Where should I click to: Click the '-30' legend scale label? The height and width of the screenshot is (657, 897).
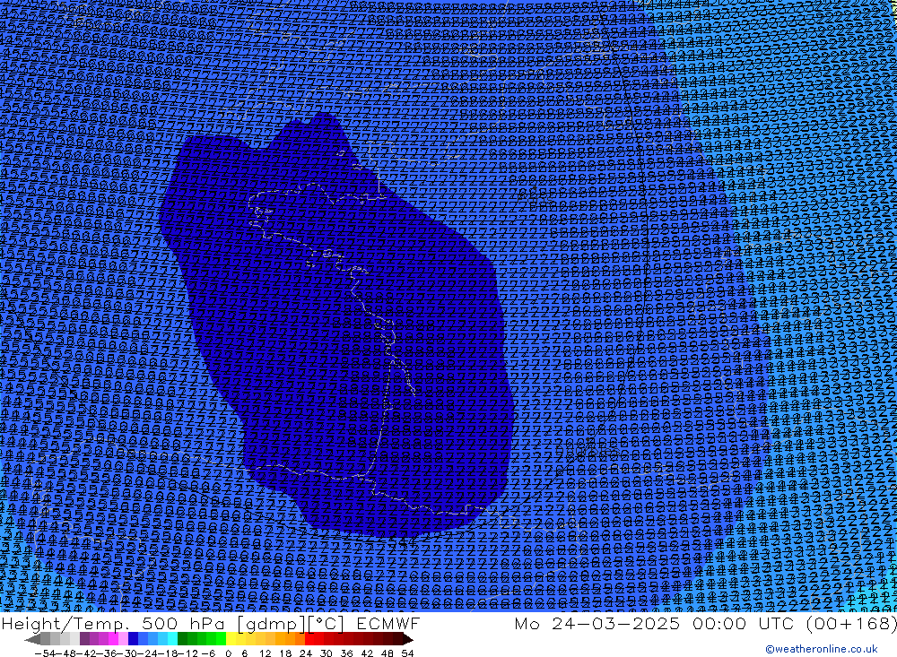129,653
